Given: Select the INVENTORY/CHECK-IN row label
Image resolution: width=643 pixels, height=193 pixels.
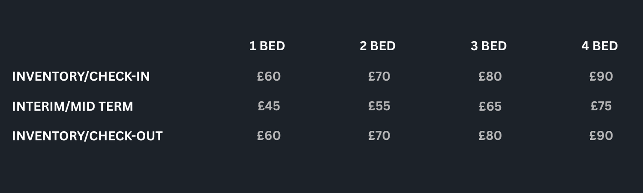Looking at the screenshot, I should click(81, 76).
